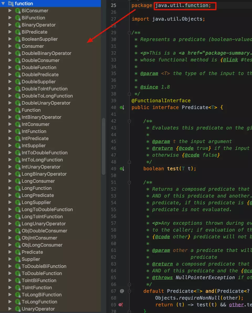Click the ObjIntConsumer interface icon
Image resolution: width=252 pixels, height=313 pixels.
18,238
